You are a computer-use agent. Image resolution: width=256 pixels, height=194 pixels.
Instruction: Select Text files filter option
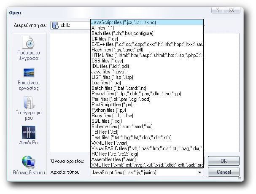click(147, 137)
